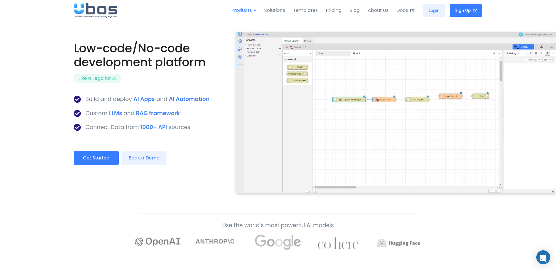Expand the FLOW BUILDER tree item
The image size is (556, 270).
(x=245, y=45)
